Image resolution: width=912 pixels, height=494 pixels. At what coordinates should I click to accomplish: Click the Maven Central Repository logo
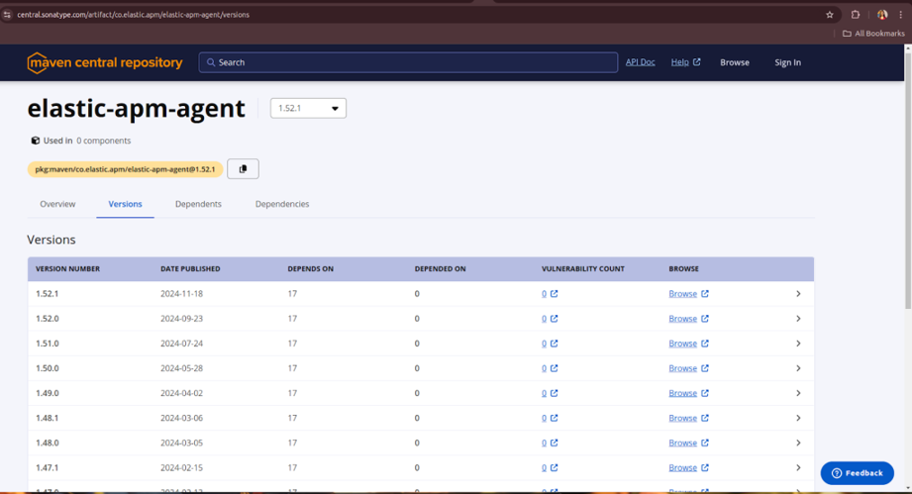(x=105, y=62)
